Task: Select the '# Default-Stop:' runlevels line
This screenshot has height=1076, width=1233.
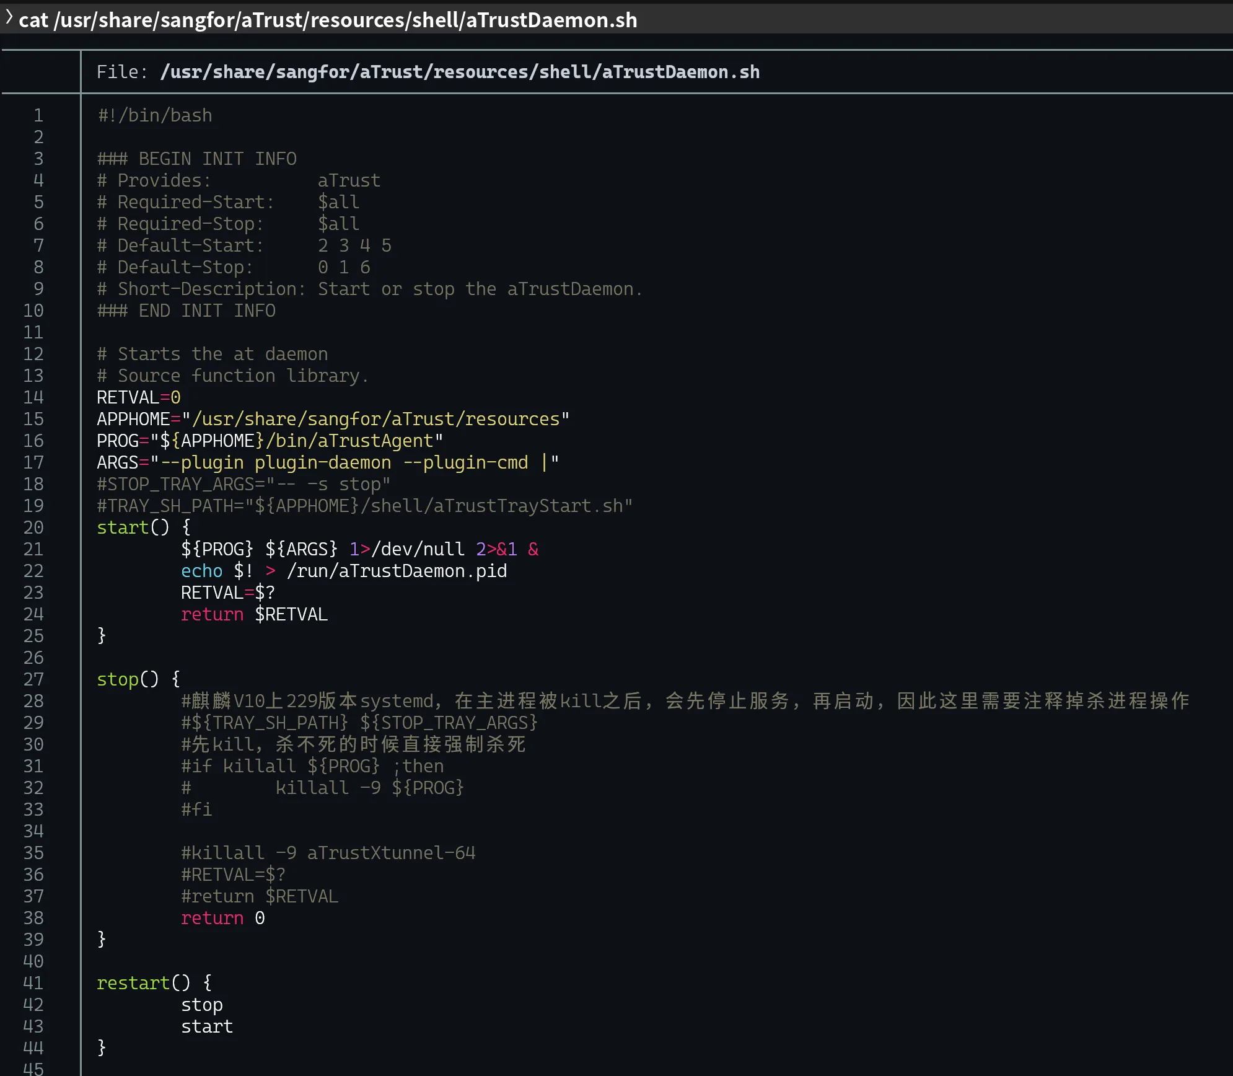Action: (234, 267)
